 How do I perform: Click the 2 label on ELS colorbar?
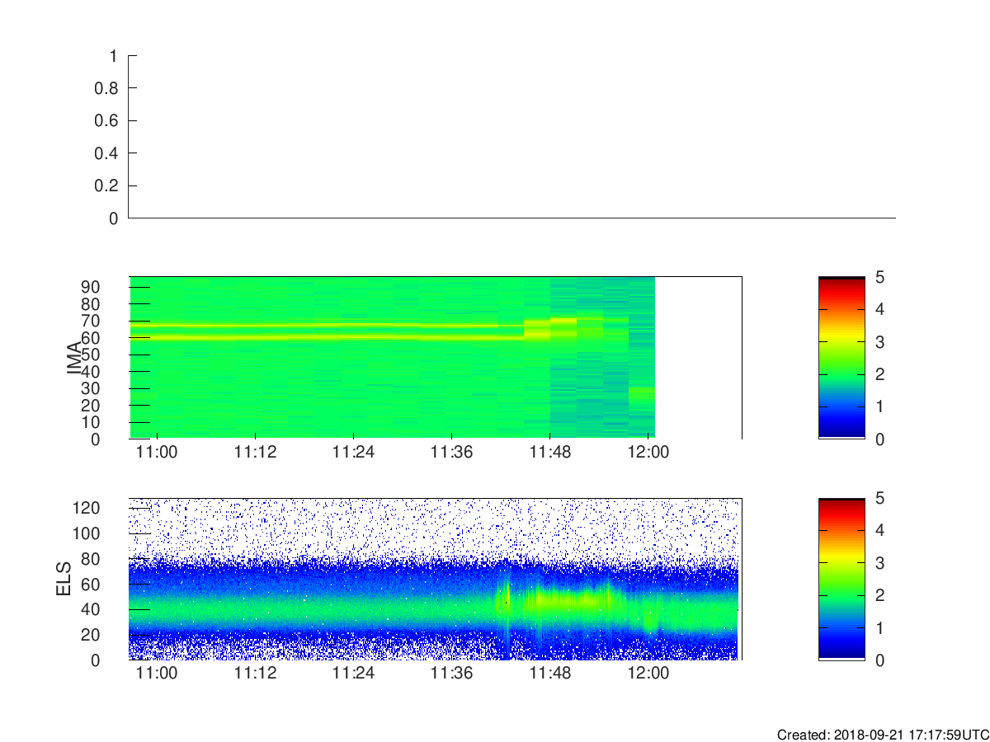click(x=879, y=595)
